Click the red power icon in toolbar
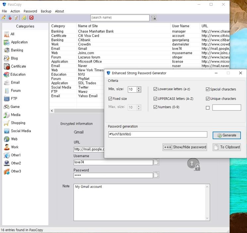This screenshot has width=247, height=233. (31, 18)
